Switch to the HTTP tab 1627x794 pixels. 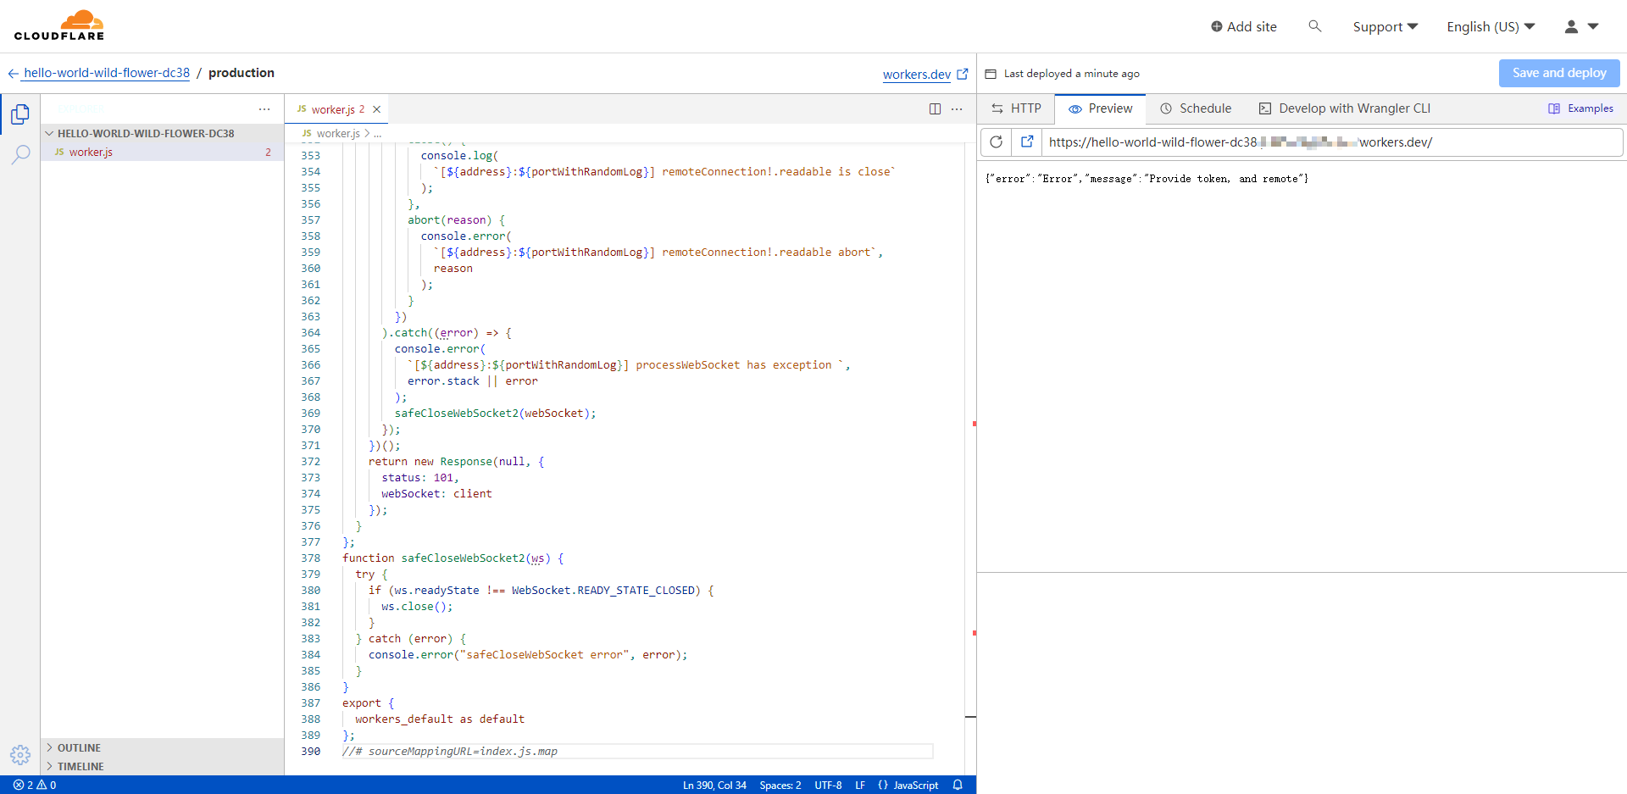(1016, 108)
